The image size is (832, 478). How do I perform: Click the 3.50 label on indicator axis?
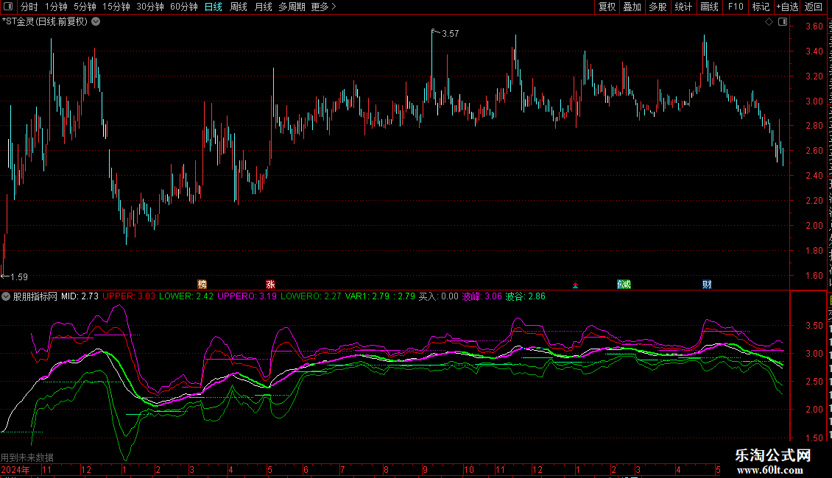[814, 326]
